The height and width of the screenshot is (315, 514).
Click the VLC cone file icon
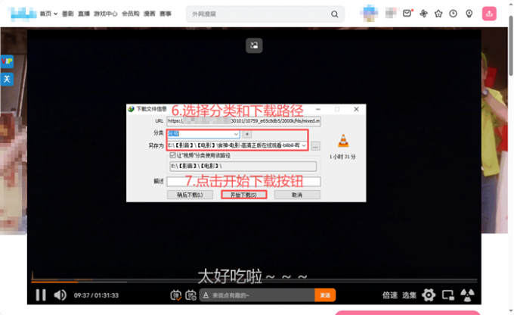click(x=343, y=141)
